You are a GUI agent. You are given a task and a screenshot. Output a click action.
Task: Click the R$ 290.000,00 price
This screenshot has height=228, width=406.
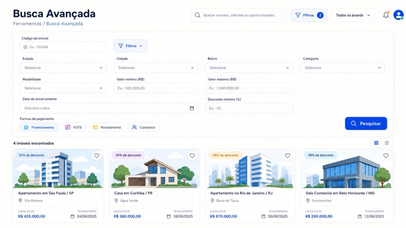pyautogui.click(x=319, y=217)
